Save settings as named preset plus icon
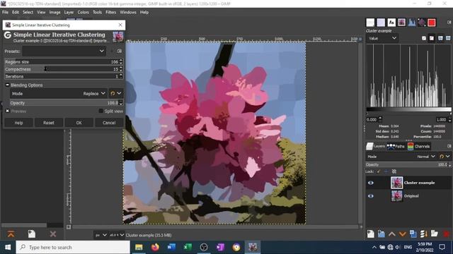 (x=112, y=52)
